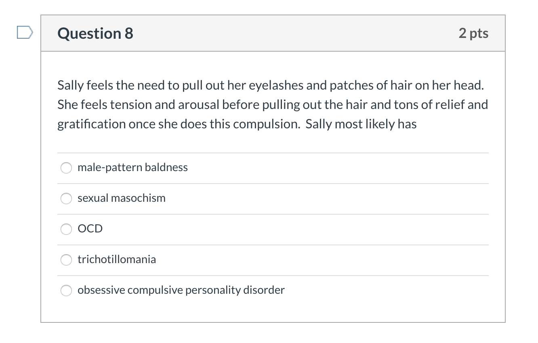Flag Question 8 with the bookmark icon
The width and height of the screenshot is (538, 343).
point(23,33)
